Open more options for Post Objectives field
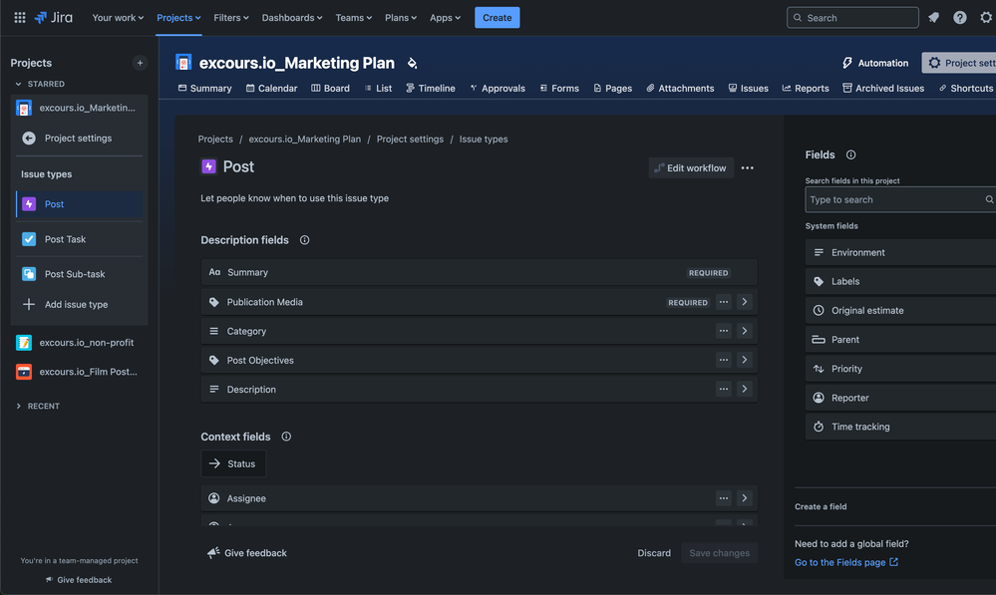This screenshot has height=595, width=996. [724, 360]
